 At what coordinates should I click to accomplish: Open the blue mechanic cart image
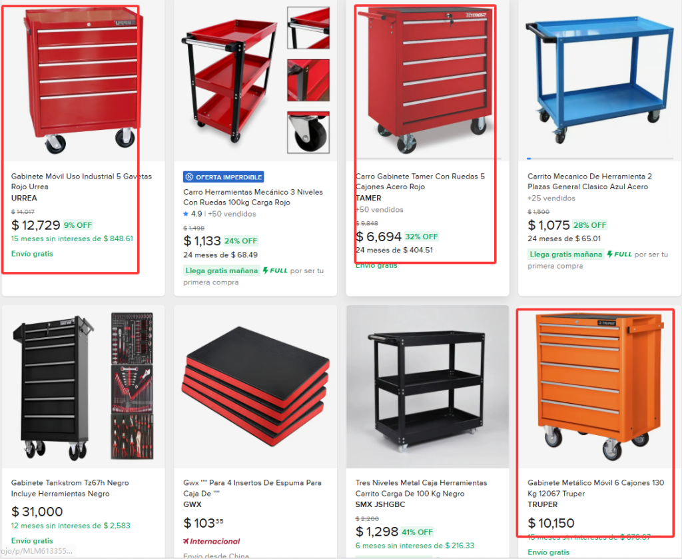(599, 80)
